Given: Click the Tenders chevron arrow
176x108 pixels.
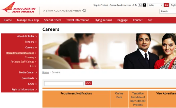Looking at the screenshot, I should click(36, 42).
